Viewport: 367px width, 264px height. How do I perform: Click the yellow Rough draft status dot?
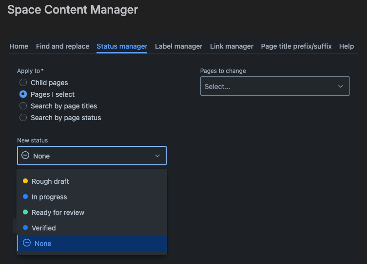point(25,181)
